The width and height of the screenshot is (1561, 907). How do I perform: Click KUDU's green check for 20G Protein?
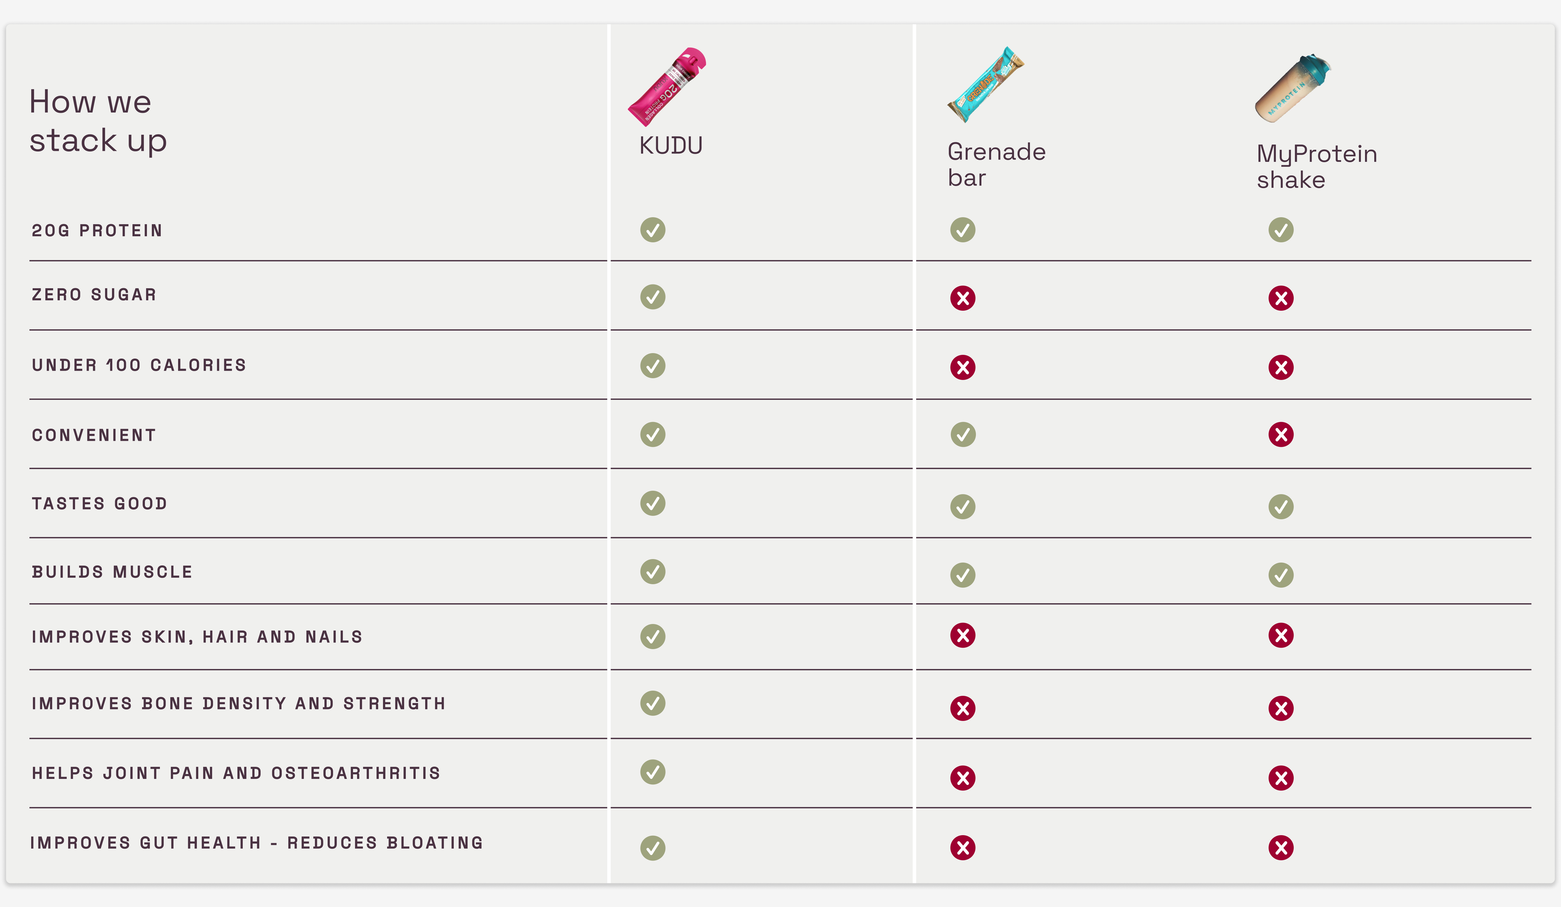(652, 230)
